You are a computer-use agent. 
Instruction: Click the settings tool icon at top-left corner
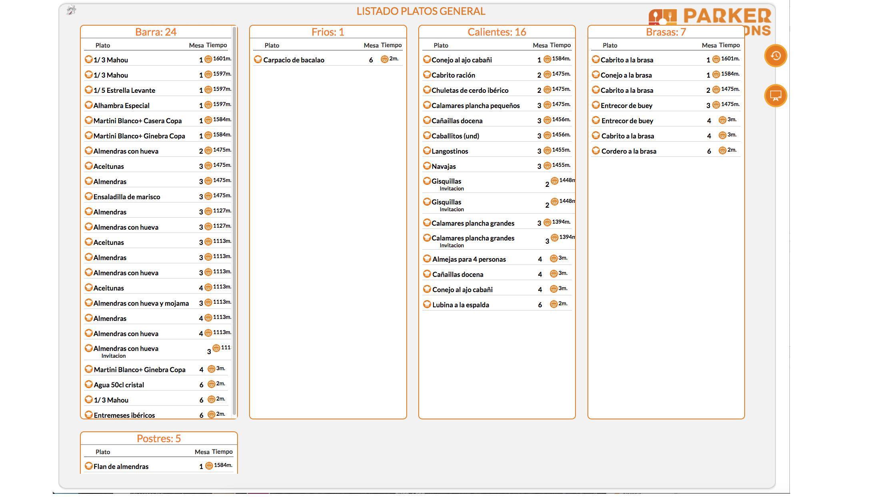71,10
